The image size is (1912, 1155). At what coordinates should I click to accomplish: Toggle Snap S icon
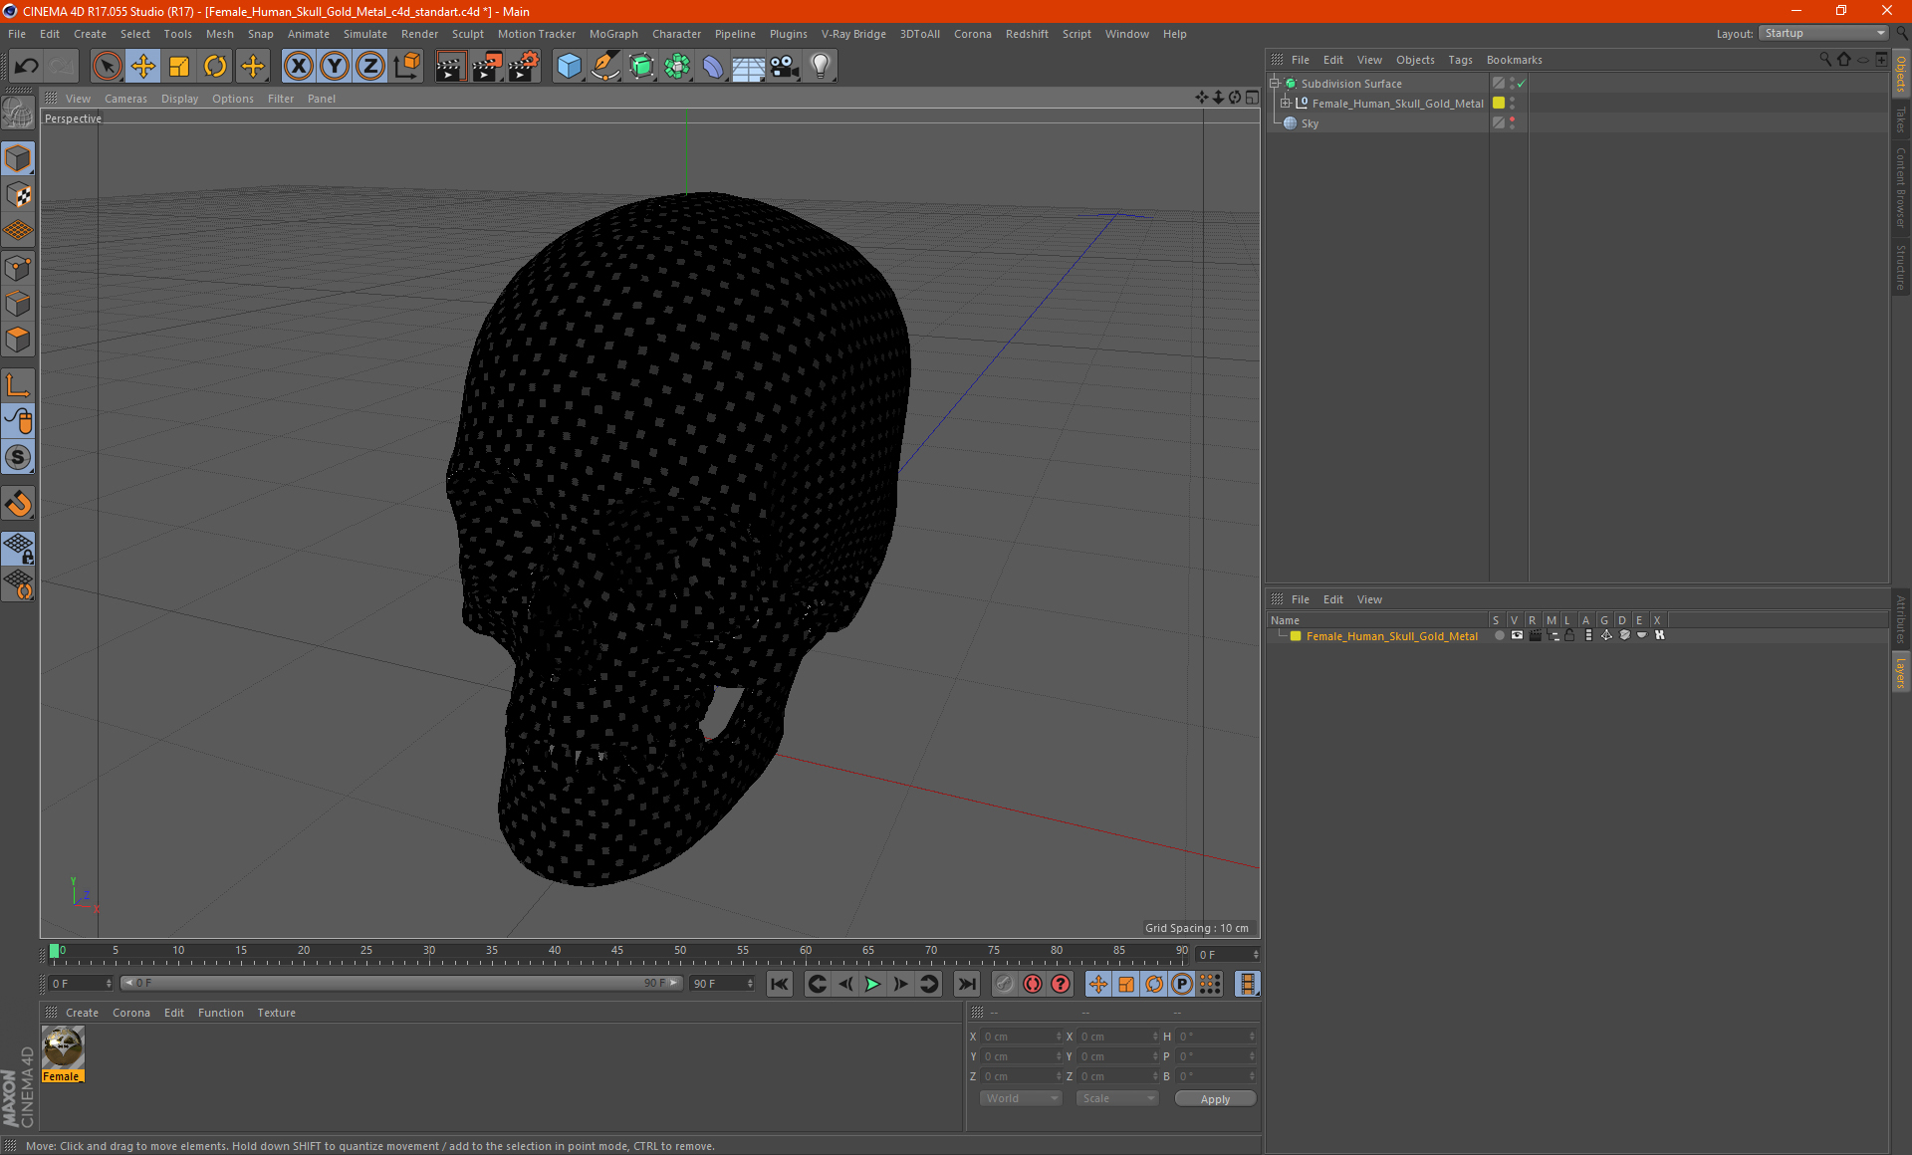(18, 458)
